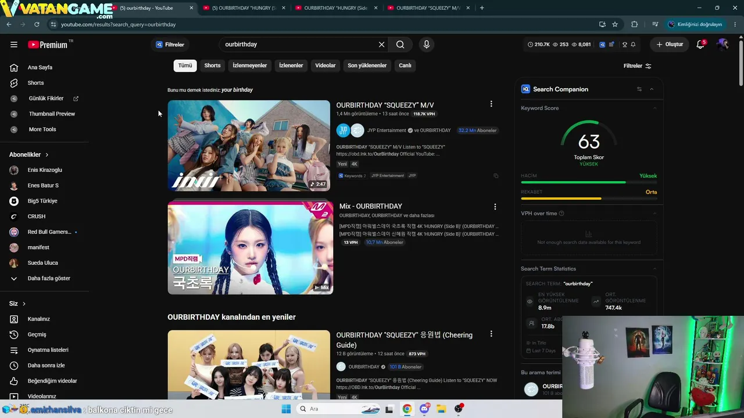Viewport: 744px width, 418px height.
Task: Open Daha sonra izle list
Action: [x=46, y=366]
